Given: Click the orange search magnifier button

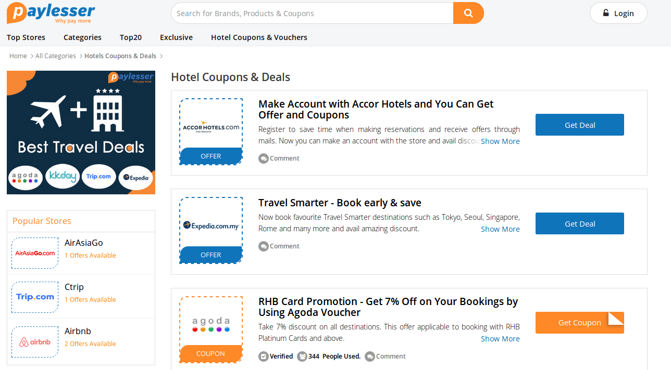Looking at the screenshot, I should (x=468, y=13).
